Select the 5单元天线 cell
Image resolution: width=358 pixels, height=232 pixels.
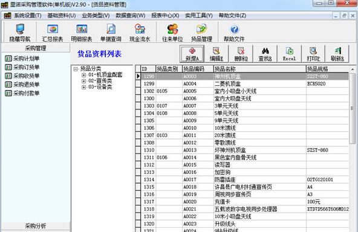[x=260, y=113]
